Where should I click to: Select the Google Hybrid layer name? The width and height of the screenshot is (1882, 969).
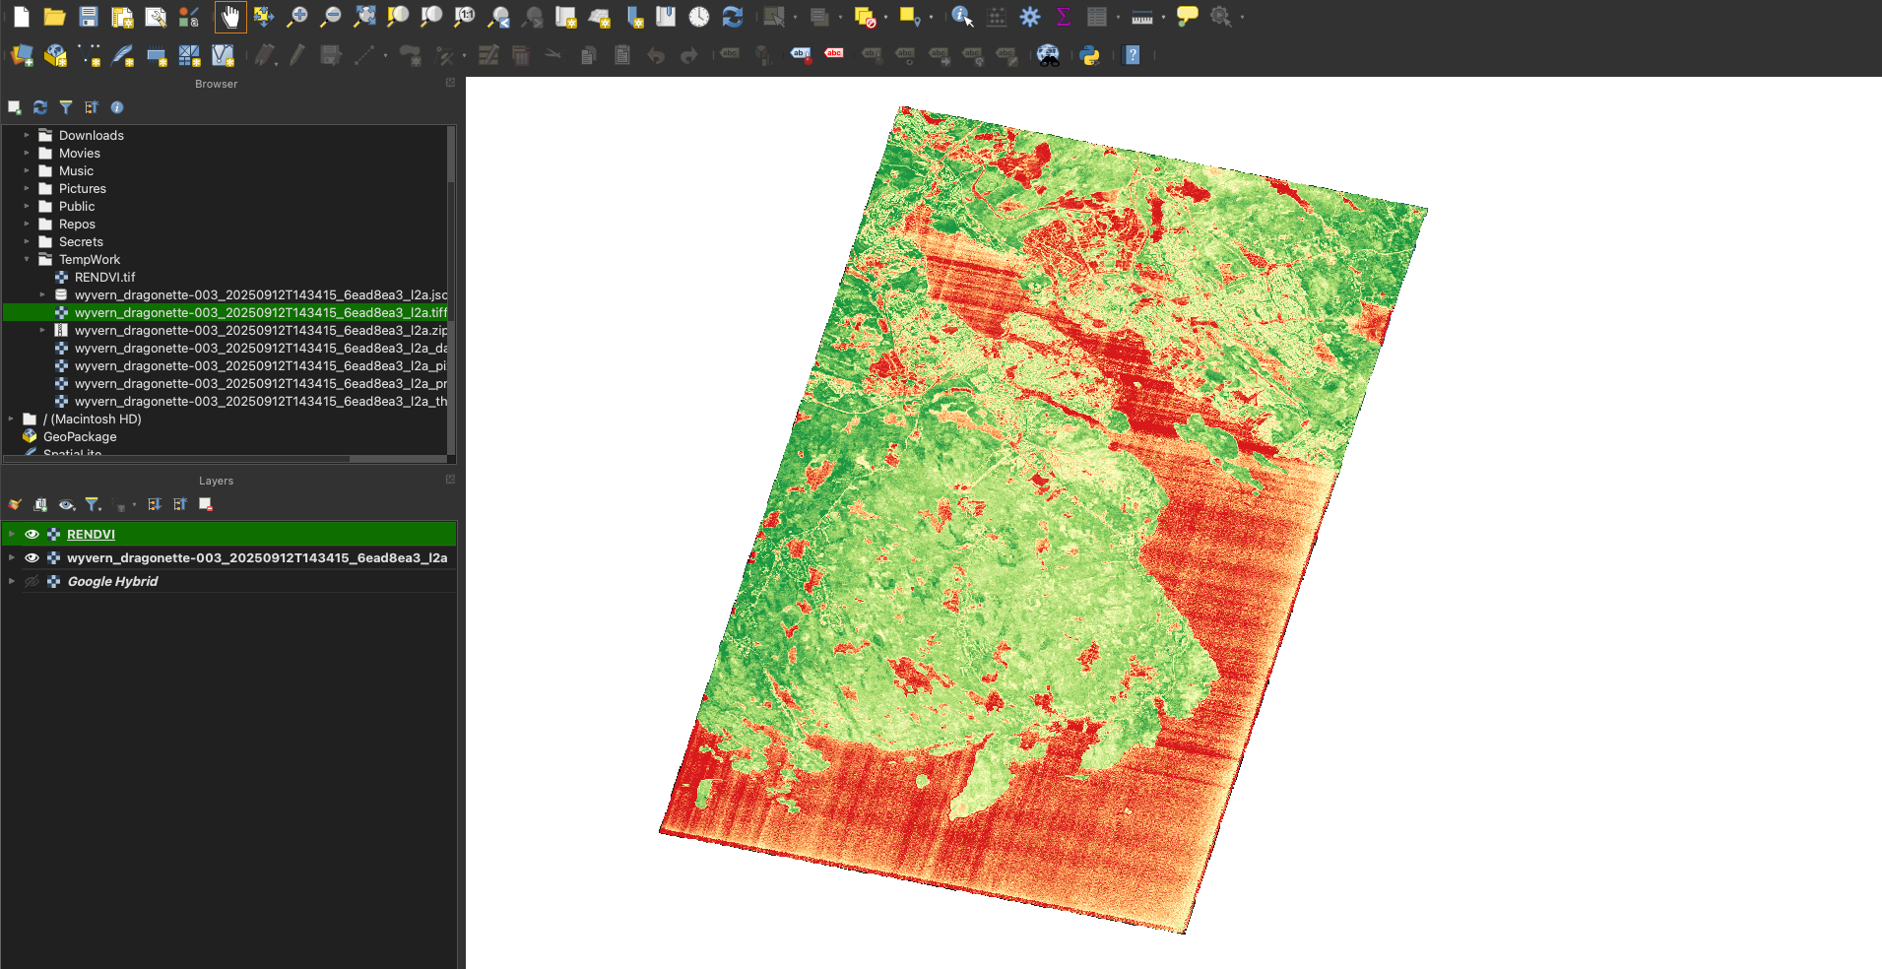112,581
